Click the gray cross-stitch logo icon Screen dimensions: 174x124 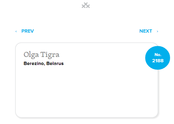pos(86,5)
